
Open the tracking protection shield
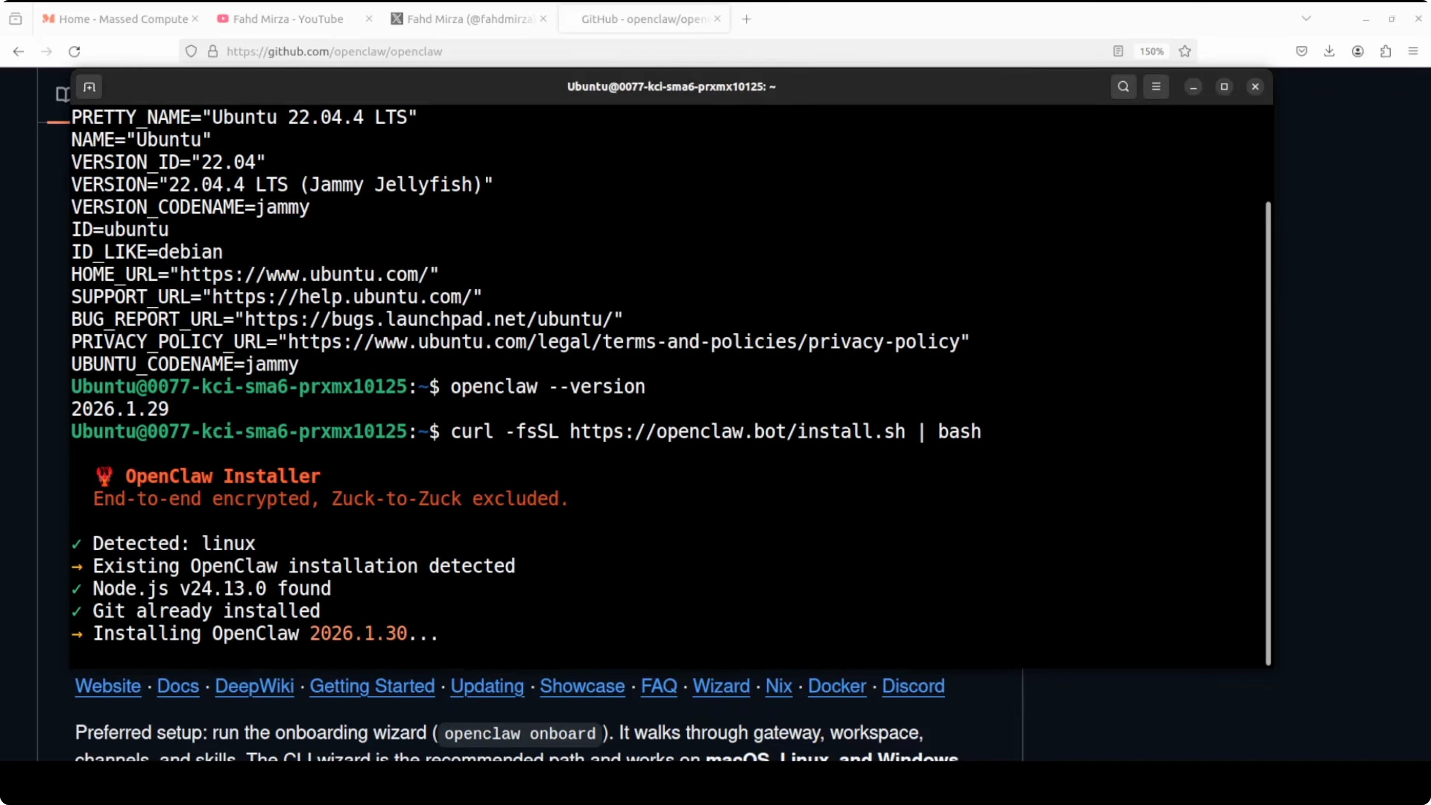(191, 51)
